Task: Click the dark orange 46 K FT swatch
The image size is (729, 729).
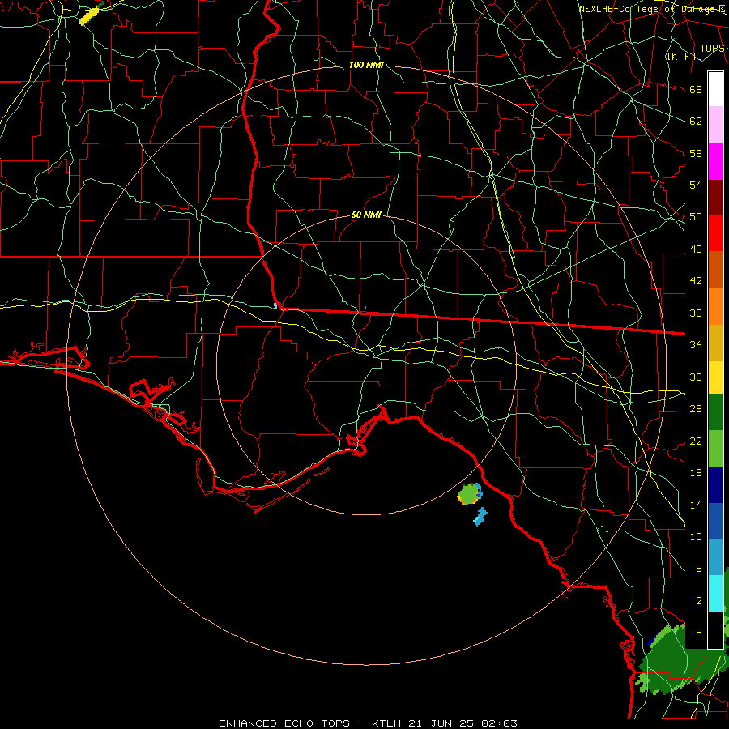Action: pos(715,269)
